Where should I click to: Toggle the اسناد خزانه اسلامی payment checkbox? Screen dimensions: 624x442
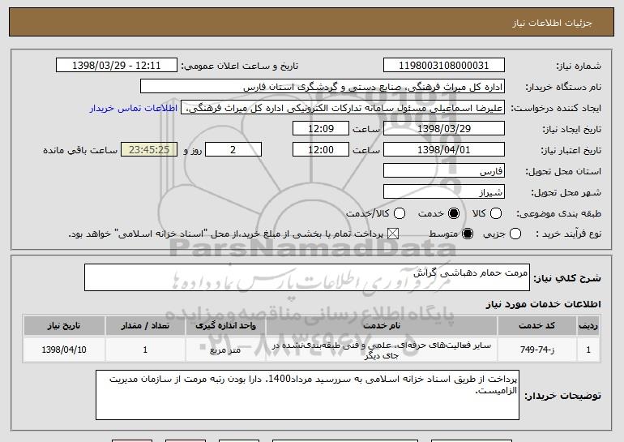(393, 234)
